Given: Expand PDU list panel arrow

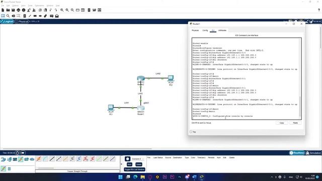Looking at the screenshot, I should point(121,164).
